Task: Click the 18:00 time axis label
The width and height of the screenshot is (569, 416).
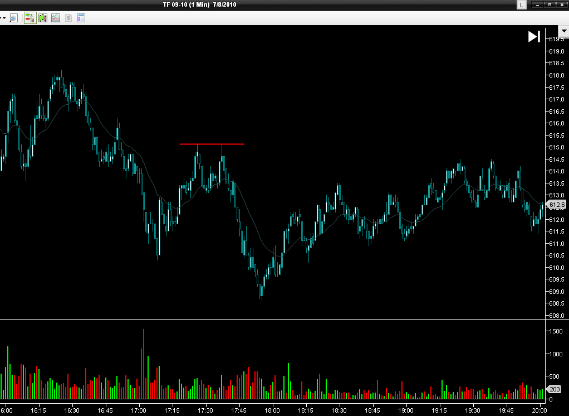Action: (272, 410)
